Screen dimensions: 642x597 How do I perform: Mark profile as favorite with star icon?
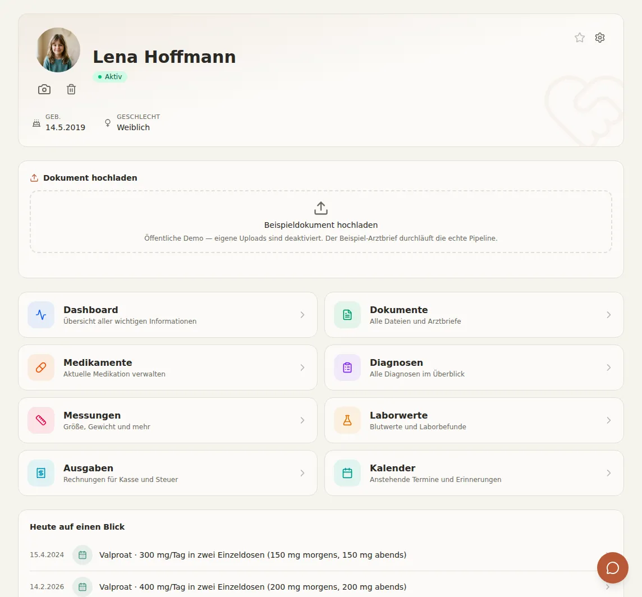pyautogui.click(x=579, y=38)
